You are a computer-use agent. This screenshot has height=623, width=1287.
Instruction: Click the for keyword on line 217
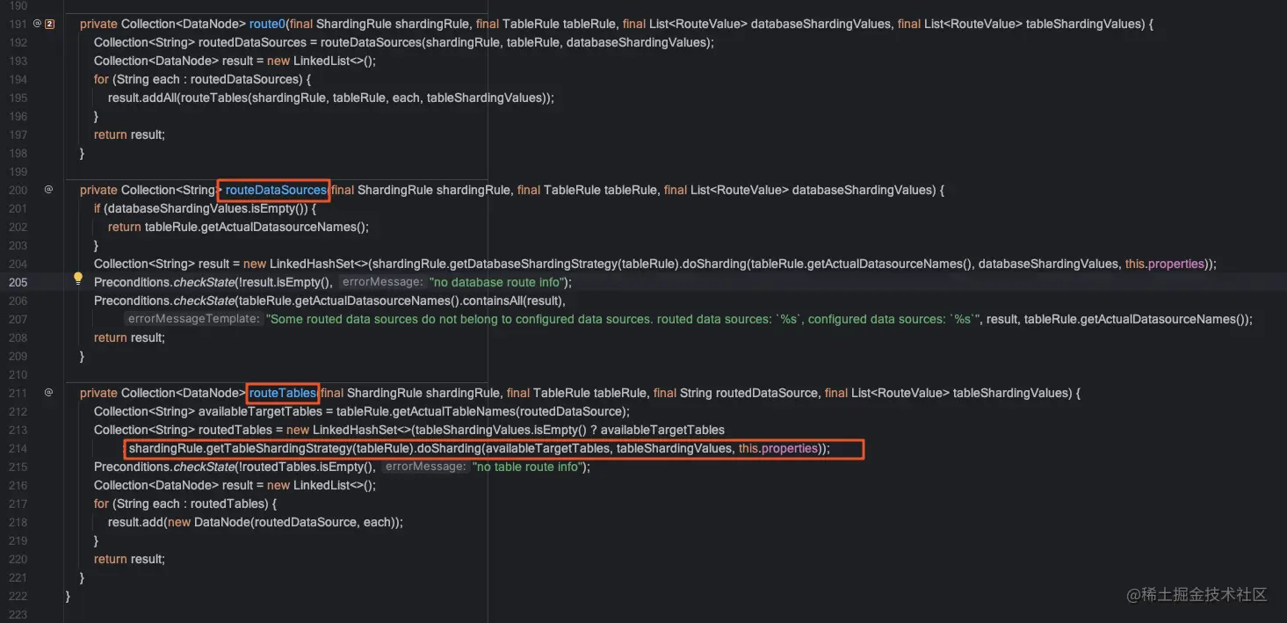point(101,503)
